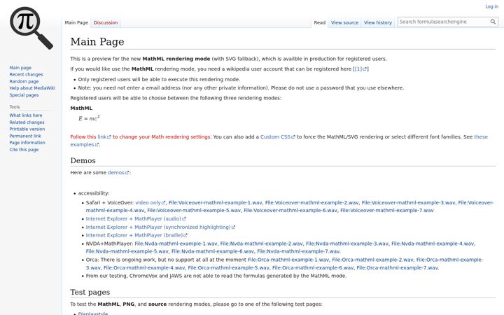
Task: Open File:Orca-mathml-example-1.wav
Action: point(288,260)
